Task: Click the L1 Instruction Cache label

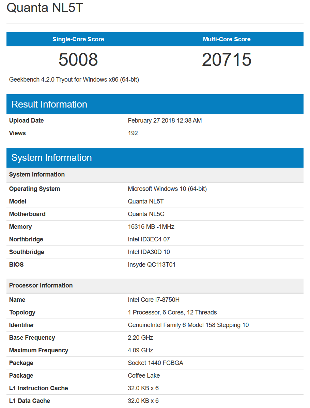Action: coord(38,388)
